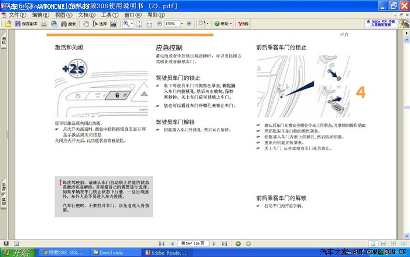Click the status bar page size icon
Screen dimensions: 410x257
click(16, 244)
